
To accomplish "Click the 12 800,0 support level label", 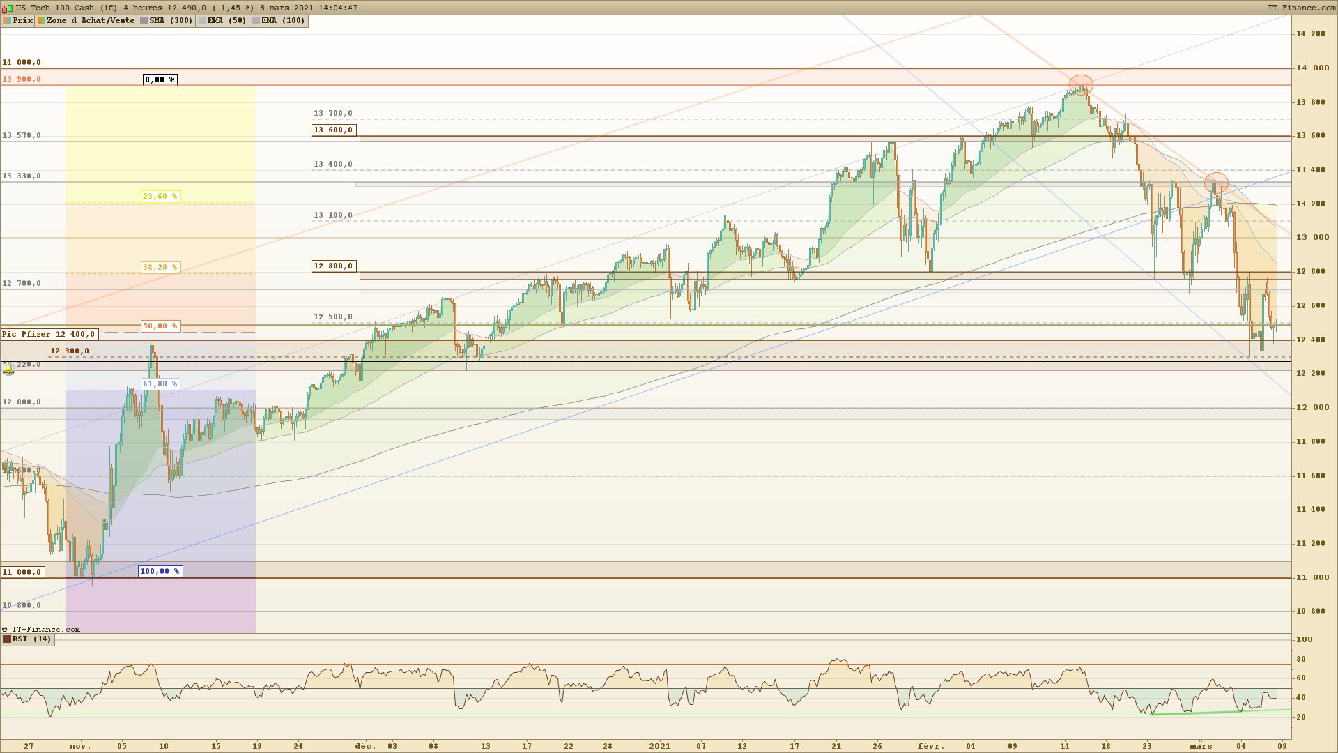I will coord(334,266).
